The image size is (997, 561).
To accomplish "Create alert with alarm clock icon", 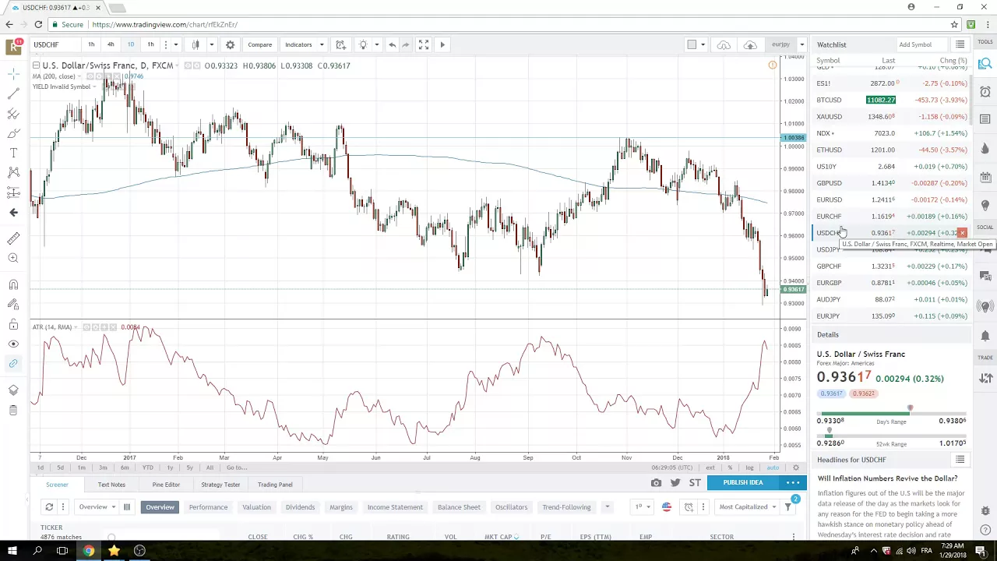I will pos(340,44).
